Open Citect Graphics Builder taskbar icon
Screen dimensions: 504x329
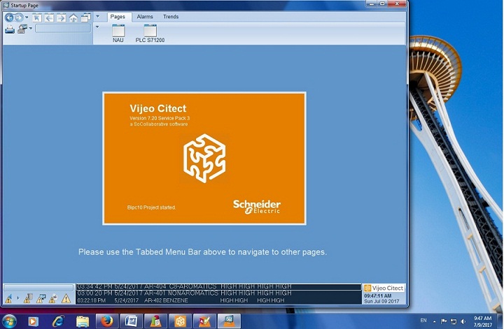coord(204,321)
